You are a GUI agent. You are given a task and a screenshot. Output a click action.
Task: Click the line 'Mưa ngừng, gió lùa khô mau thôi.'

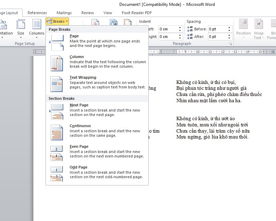(x=212, y=137)
